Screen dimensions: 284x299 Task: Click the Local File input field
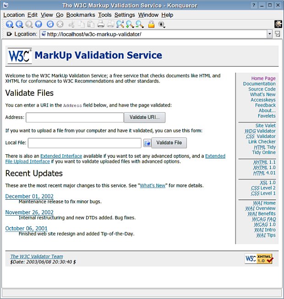click(85, 143)
